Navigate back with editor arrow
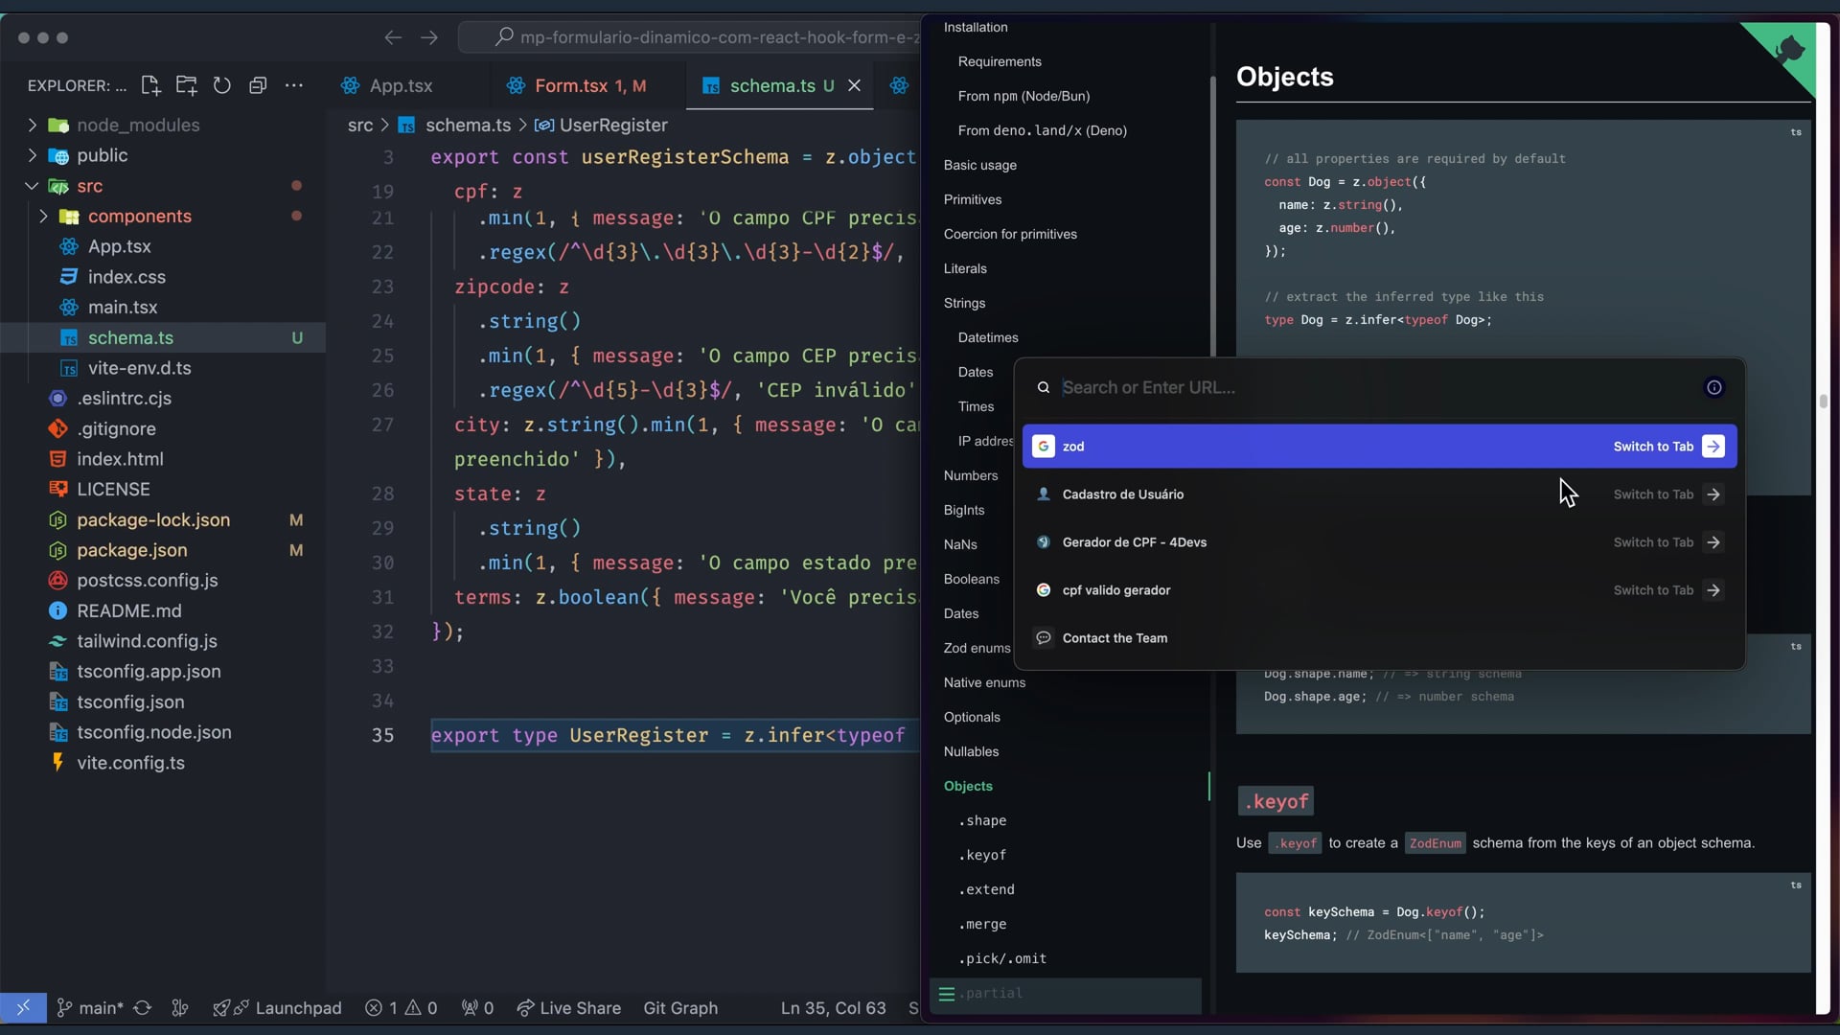This screenshot has height=1035, width=1840. pos(393,37)
